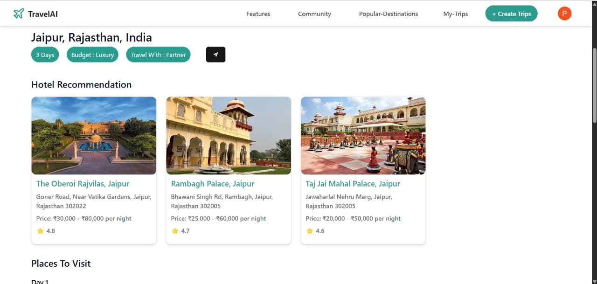Click the Oberoi Rajvilas hotel photo
The width and height of the screenshot is (597, 284).
[94, 135]
